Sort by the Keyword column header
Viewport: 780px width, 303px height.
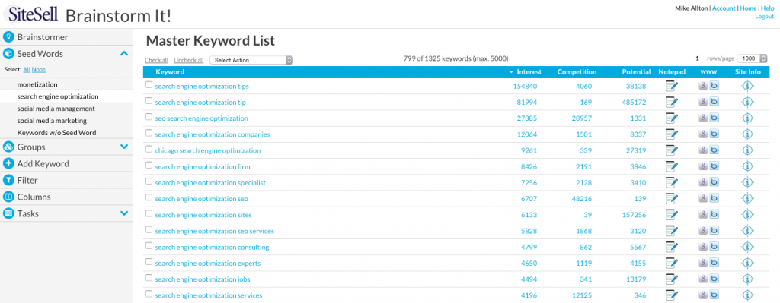pos(170,72)
